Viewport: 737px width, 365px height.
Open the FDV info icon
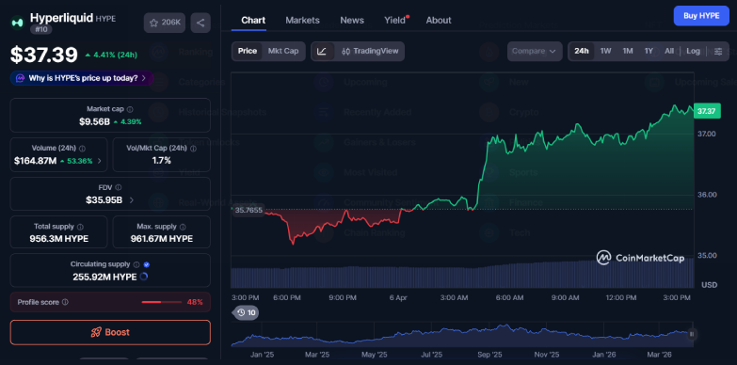coord(119,187)
